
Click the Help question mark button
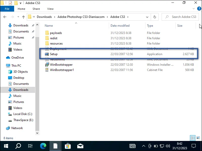[199, 8]
